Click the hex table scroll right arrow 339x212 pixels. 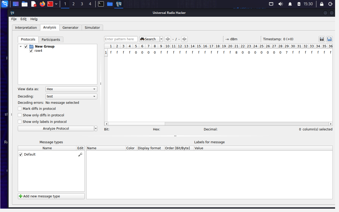coord(331,124)
